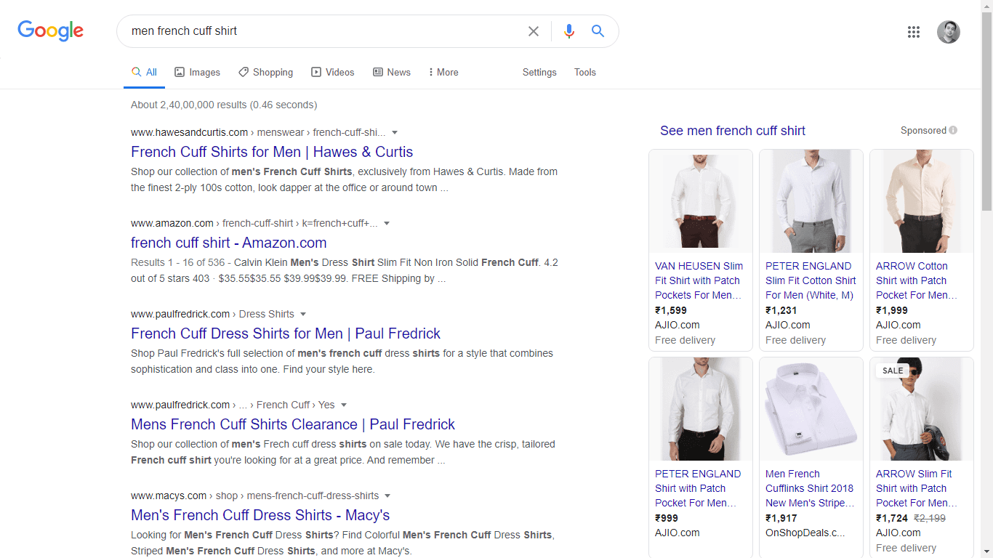The height and width of the screenshot is (558, 993).
Task: Open French Cuff Shirts Hawes & Curtis link
Action: 272,152
